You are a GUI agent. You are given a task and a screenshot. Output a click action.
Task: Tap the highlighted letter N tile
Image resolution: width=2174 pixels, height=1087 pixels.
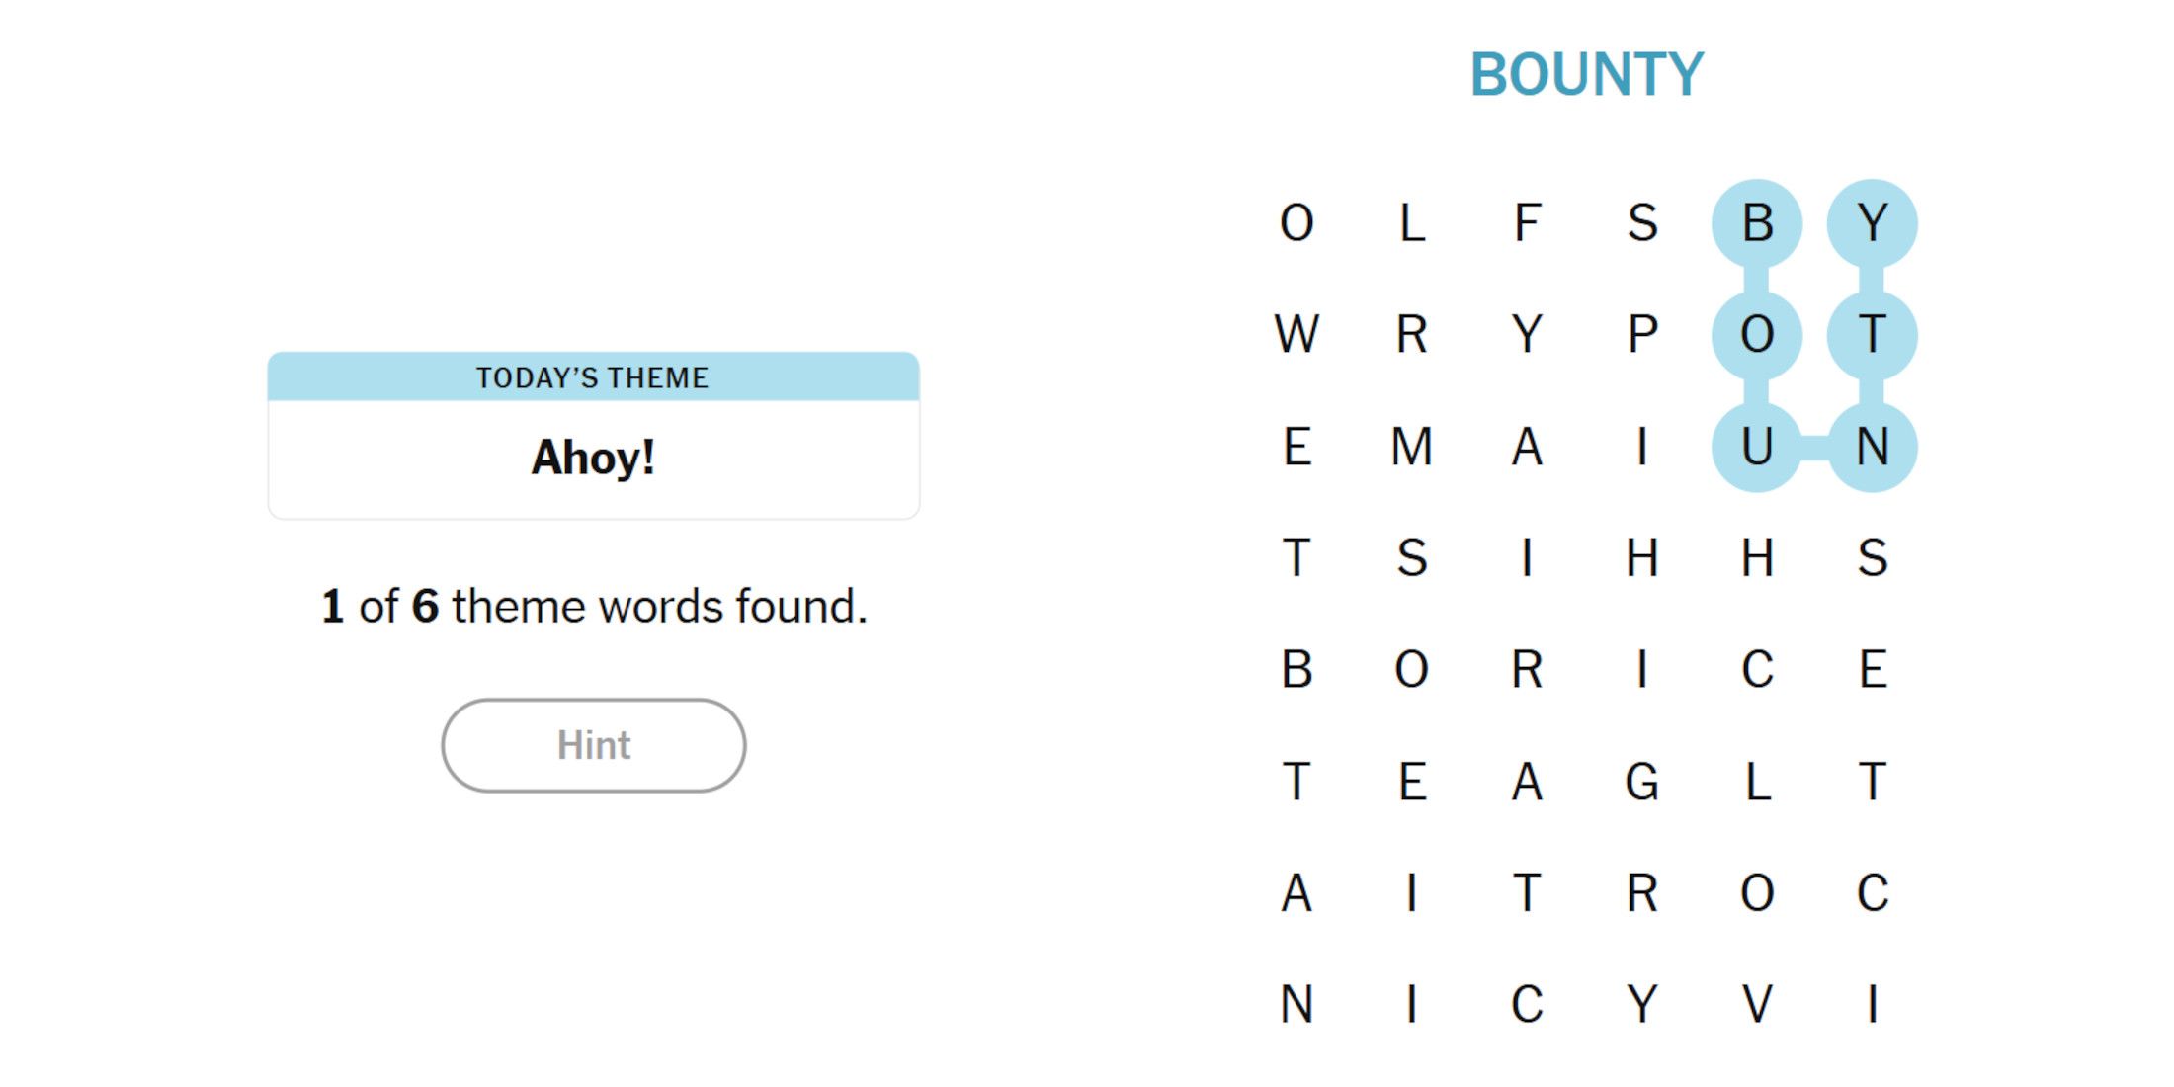click(x=1872, y=447)
